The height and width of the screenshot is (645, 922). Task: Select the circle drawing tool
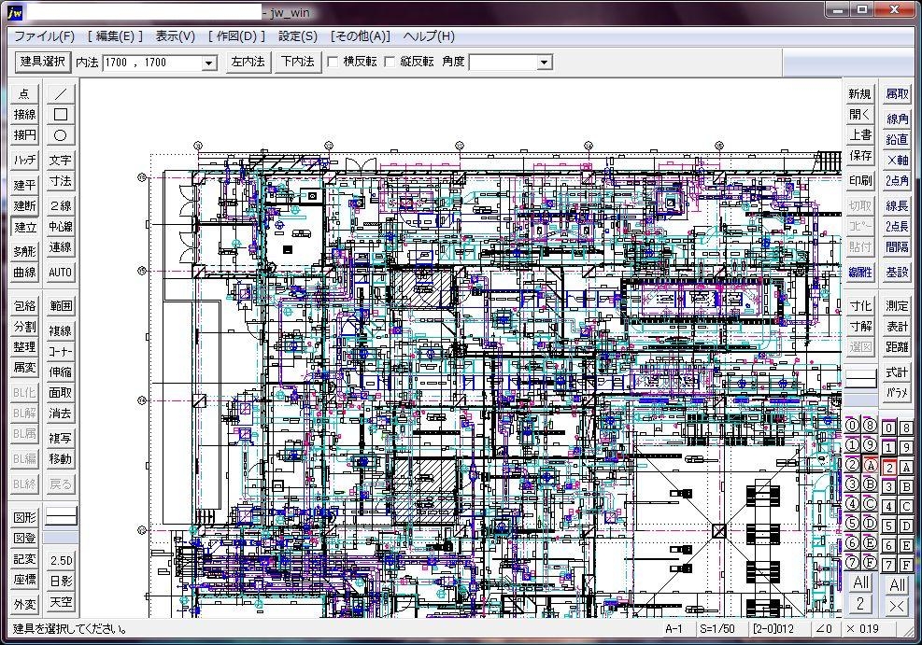(61, 135)
